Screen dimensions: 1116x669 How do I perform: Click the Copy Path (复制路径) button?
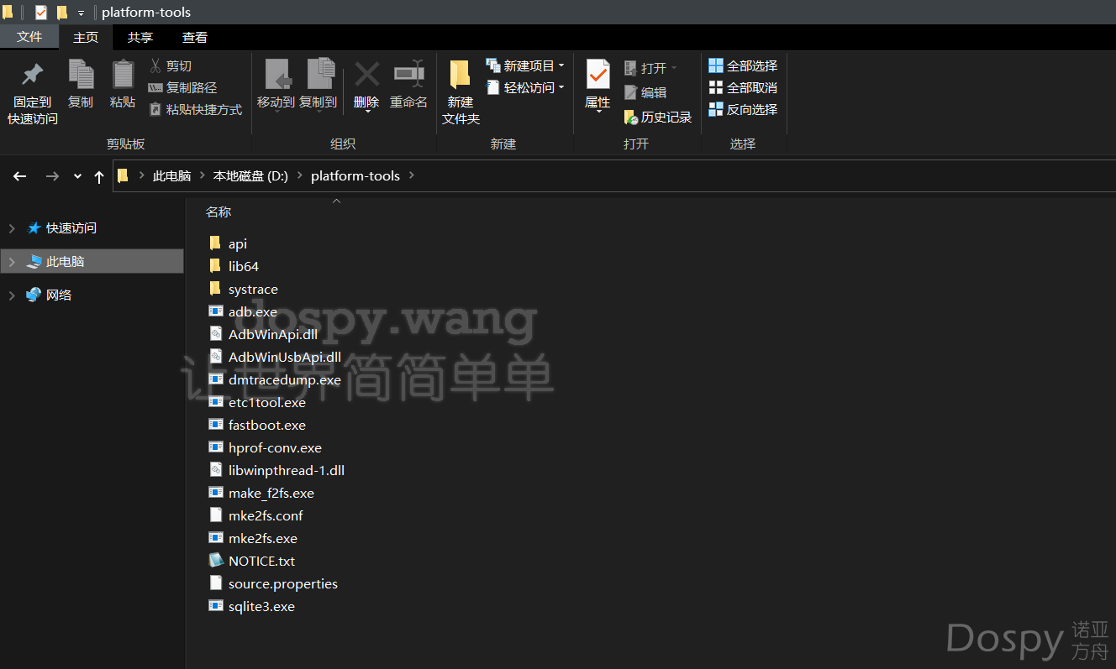[182, 87]
